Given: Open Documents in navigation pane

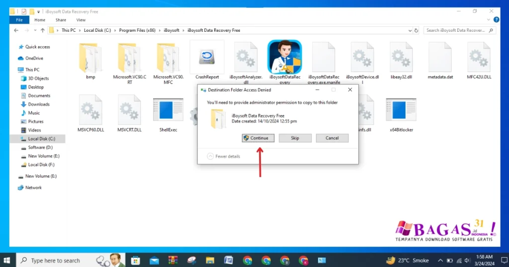Looking at the screenshot, I should tap(36, 96).
